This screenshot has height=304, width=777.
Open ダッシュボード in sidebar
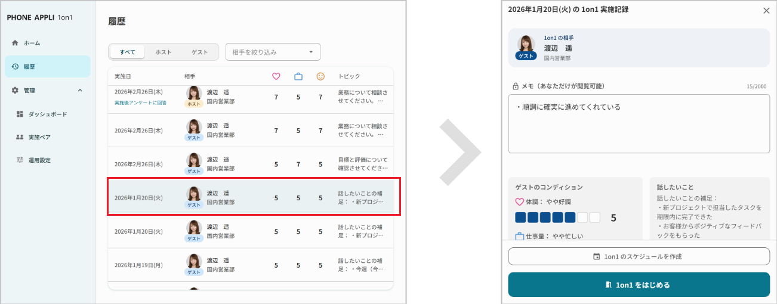pos(47,114)
